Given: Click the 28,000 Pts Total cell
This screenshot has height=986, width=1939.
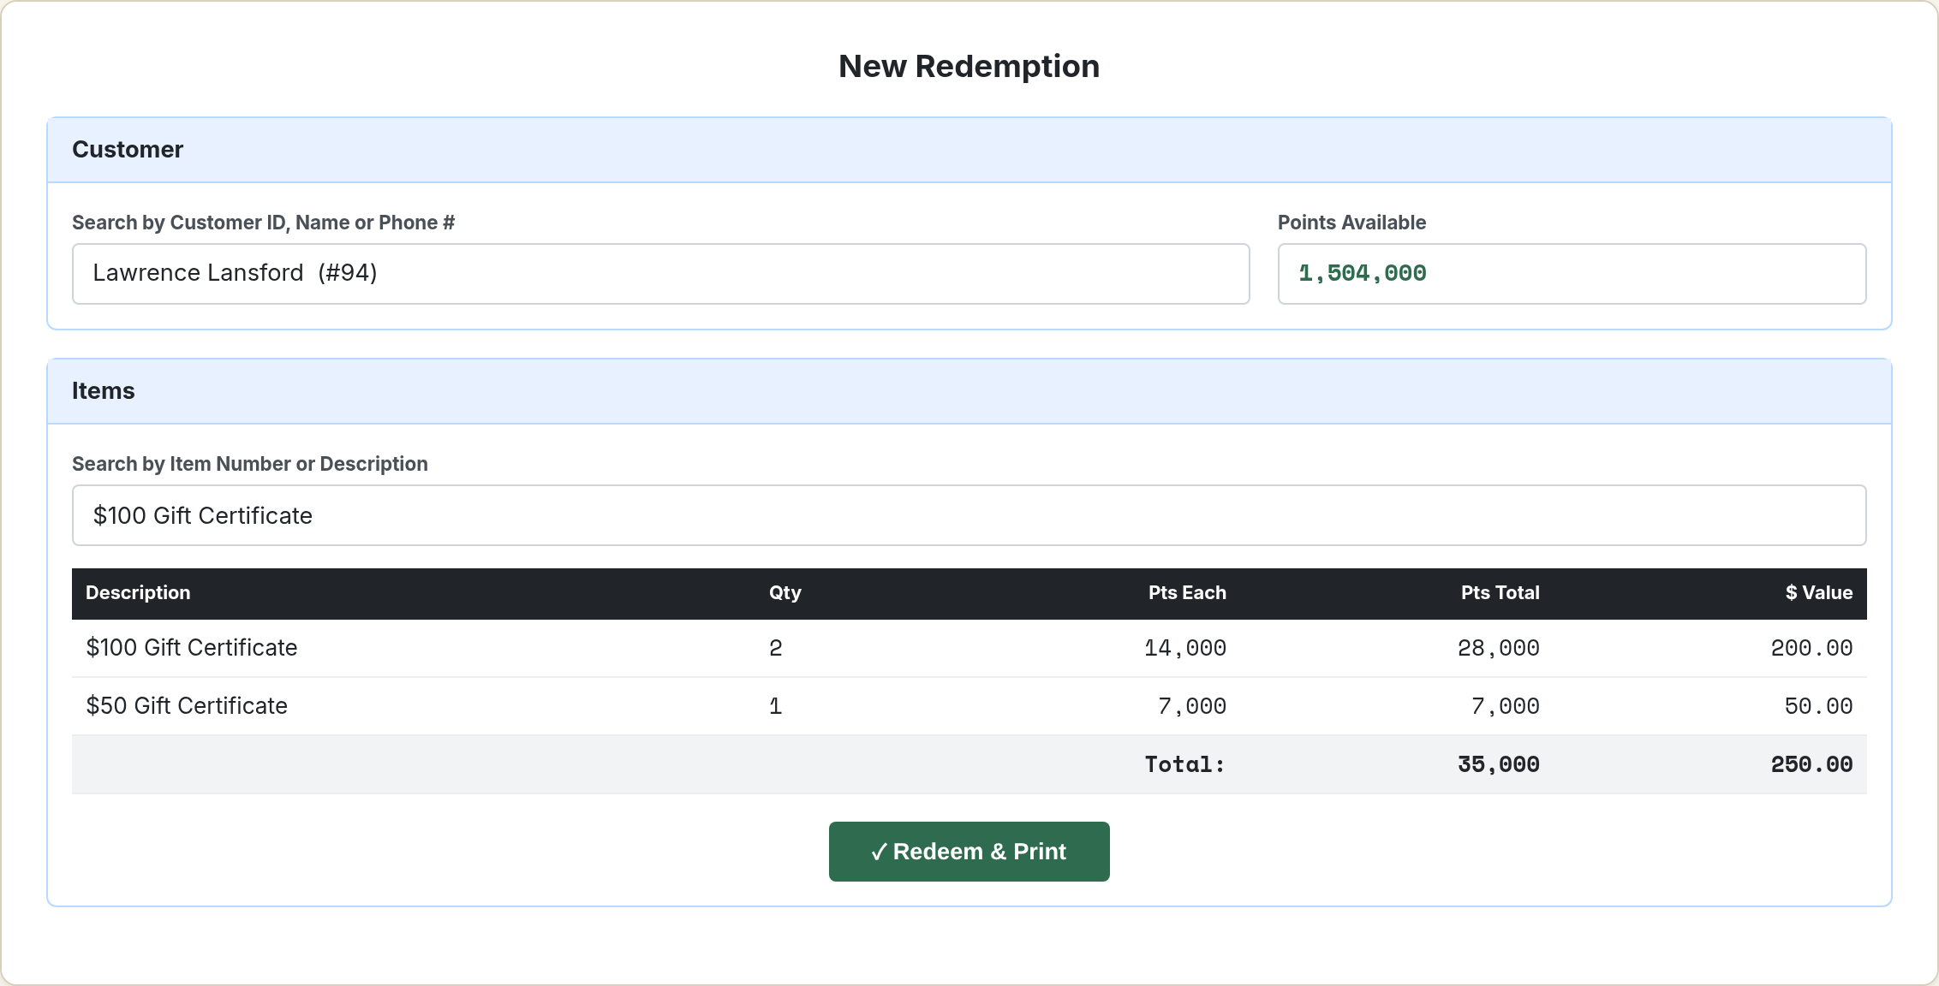Looking at the screenshot, I should tap(1499, 648).
